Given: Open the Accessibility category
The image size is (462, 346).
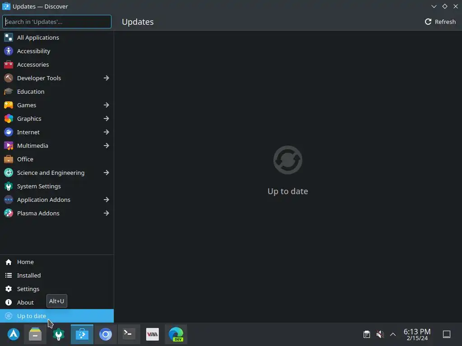Looking at the screenshot, I should [x=57, y=51].
